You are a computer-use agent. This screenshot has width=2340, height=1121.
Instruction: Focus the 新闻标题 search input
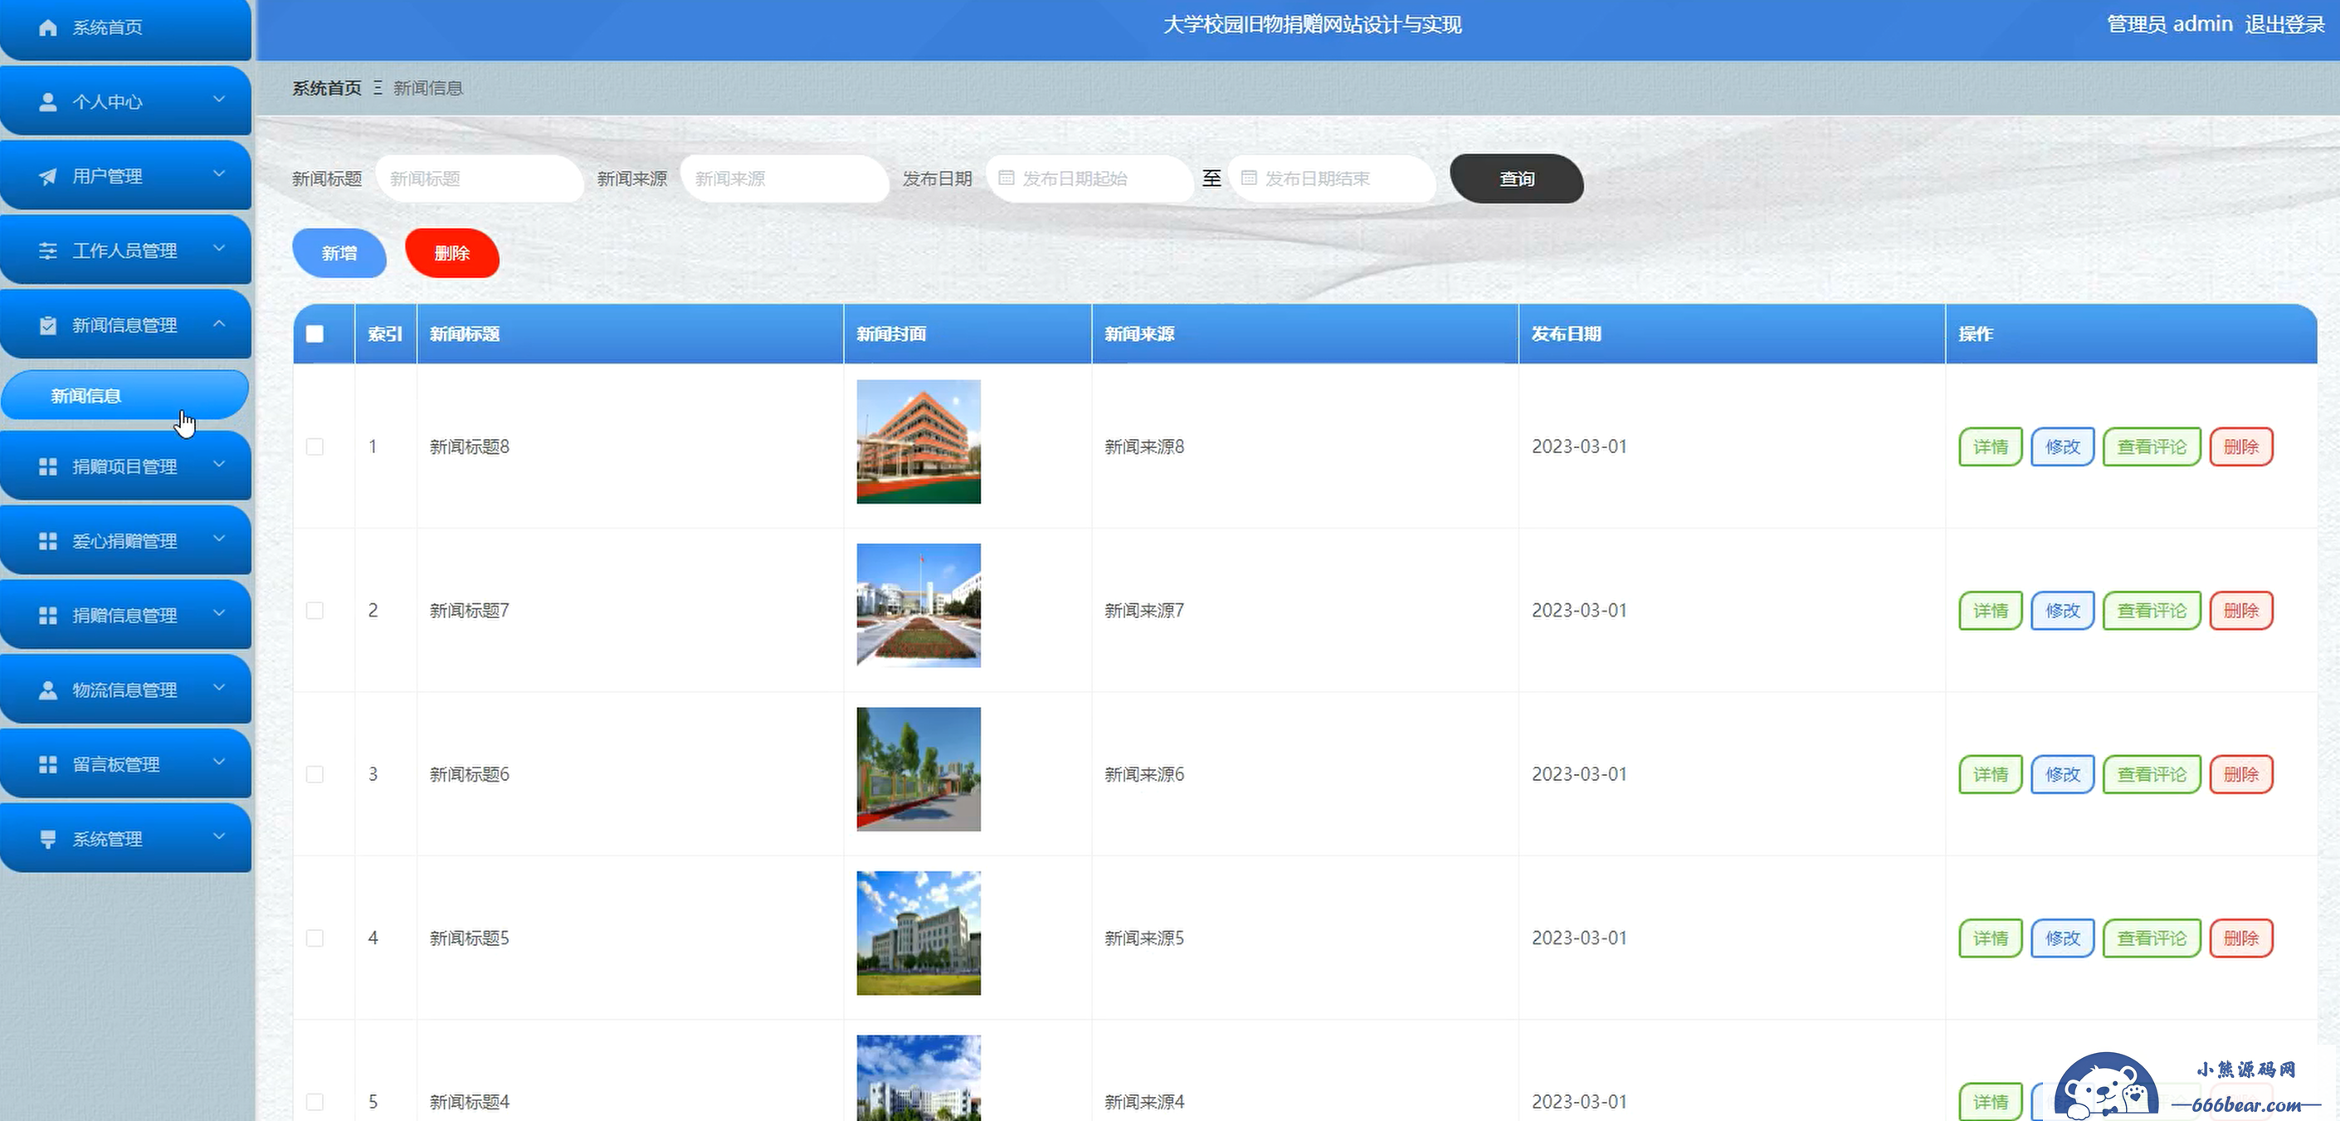pos(480,178)
